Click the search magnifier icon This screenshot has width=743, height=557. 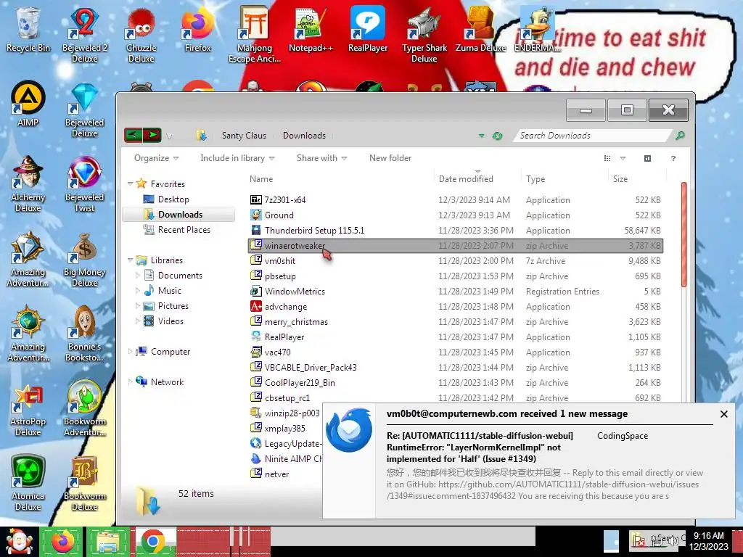click(679, 136)
